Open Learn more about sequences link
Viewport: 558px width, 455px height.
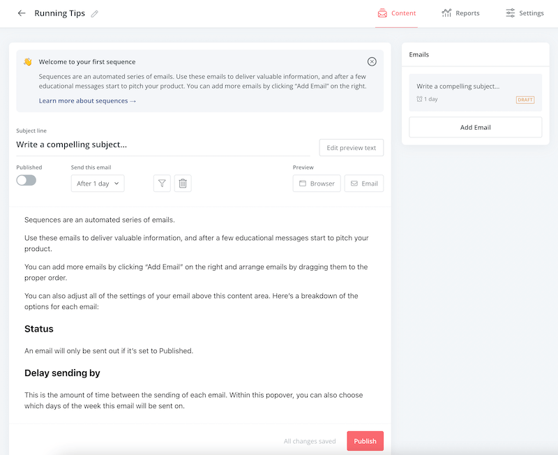tap(87, 100)
